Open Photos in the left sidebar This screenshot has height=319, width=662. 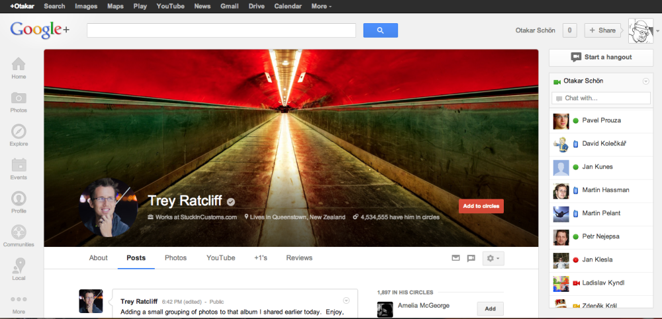(x=19, y=102)
